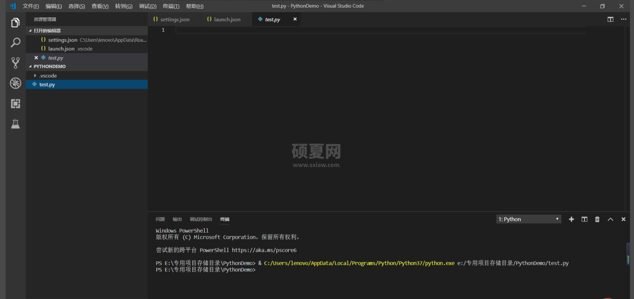Open the Search view in activity bar
The width and height of the screenshot is (634, 299).
15,43
